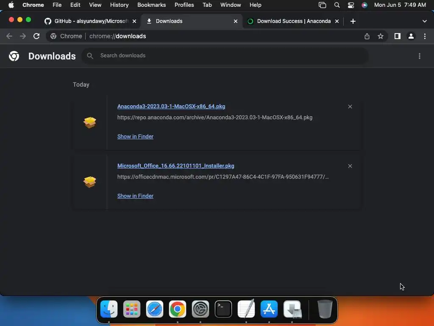434x326 pixels.
Task: Open the Bookmarks menu
Action: [x=151, y=5]
